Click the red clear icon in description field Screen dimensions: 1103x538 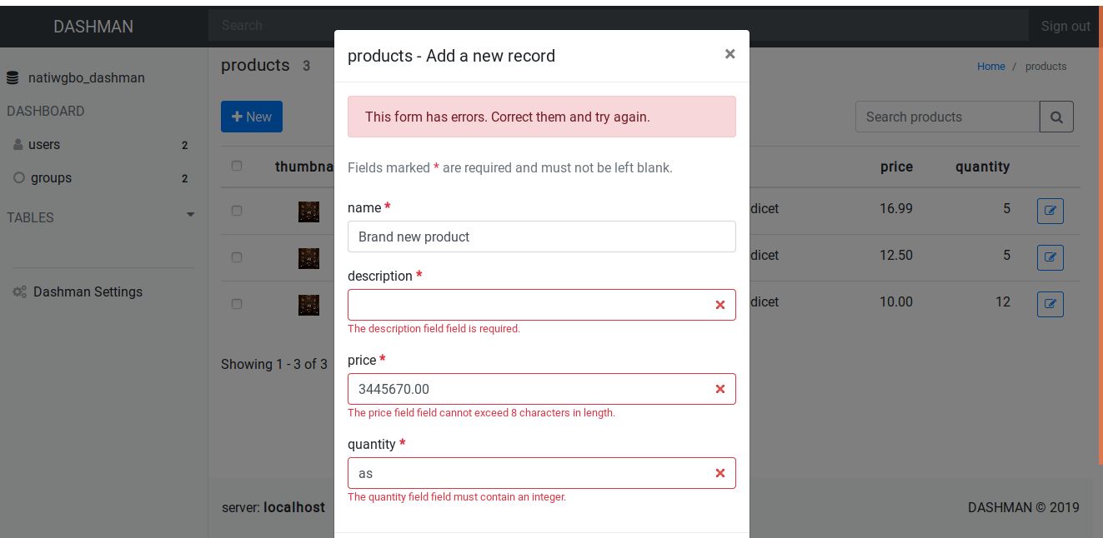pos(720,305)
